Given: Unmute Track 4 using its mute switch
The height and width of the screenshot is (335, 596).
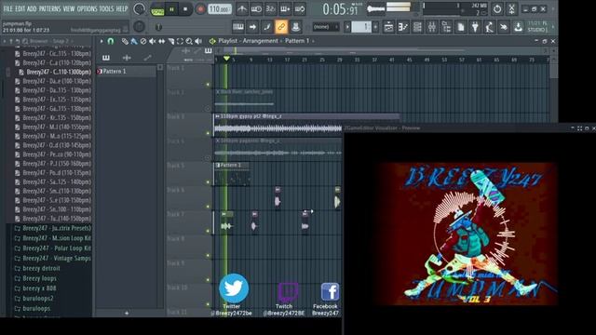Looking at the screenshot, I should click(208, 157).
